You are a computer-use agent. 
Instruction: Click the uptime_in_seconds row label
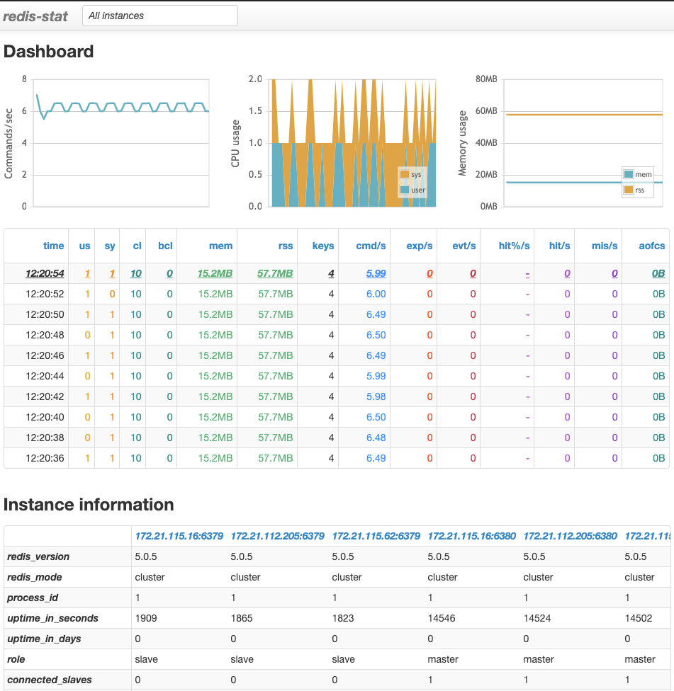[x=52, y=618]
